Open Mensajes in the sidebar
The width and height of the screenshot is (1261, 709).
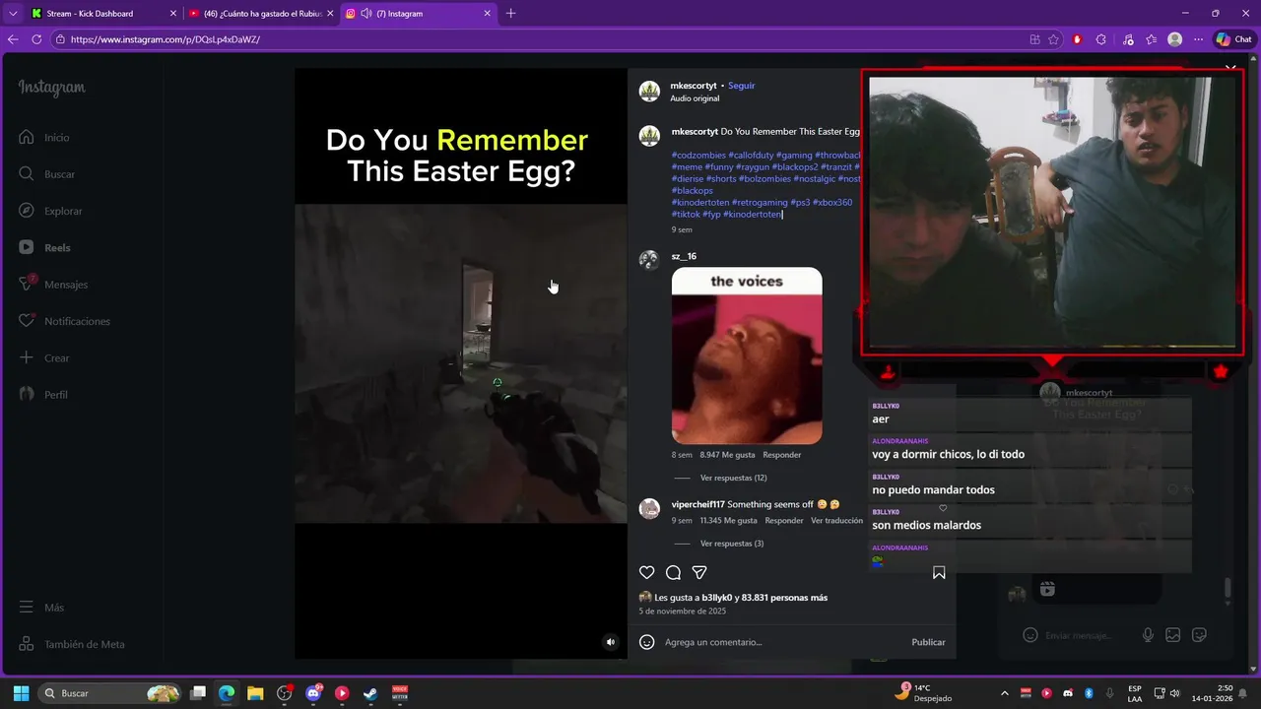pyautogui.click(x=53, y=285)
